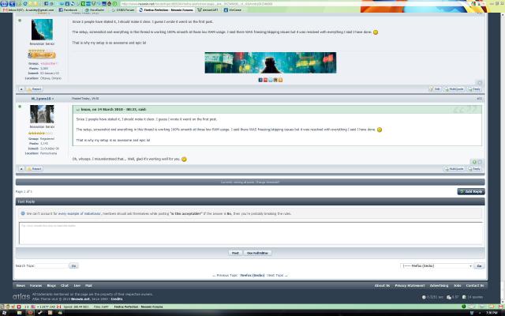Go to top arrow on first post
505x316 pixels.
pos(21,89)
